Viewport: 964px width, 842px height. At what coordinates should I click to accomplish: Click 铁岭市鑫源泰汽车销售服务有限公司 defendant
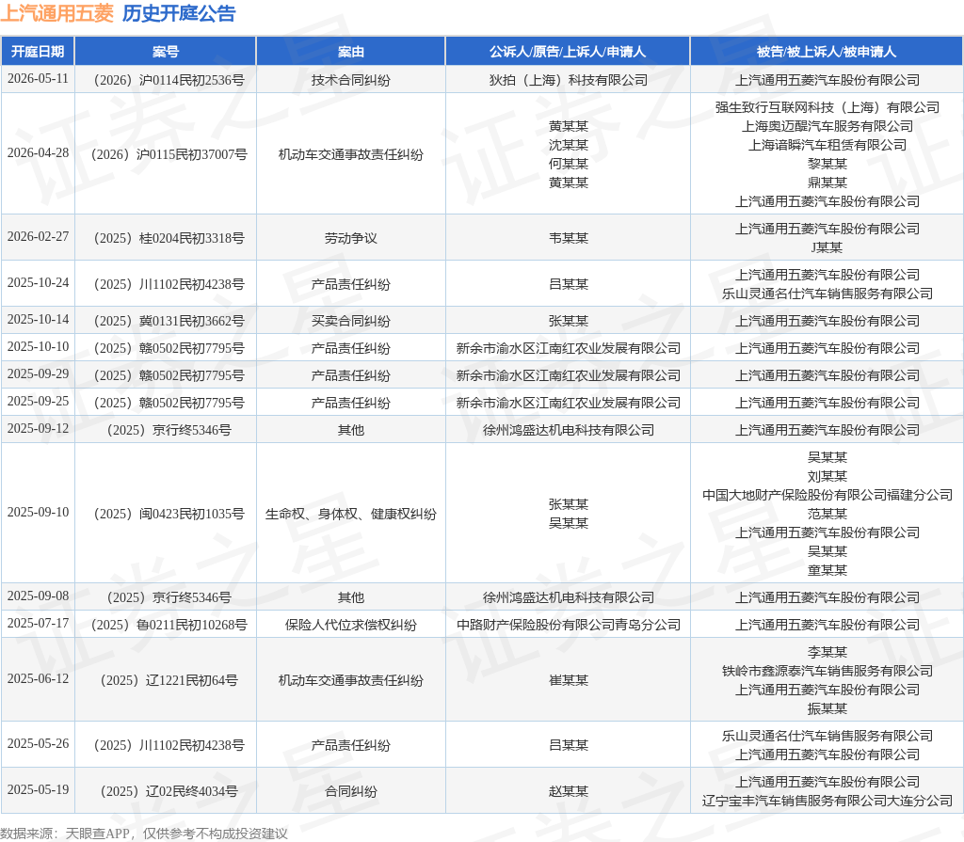click(x=827, y=671)
